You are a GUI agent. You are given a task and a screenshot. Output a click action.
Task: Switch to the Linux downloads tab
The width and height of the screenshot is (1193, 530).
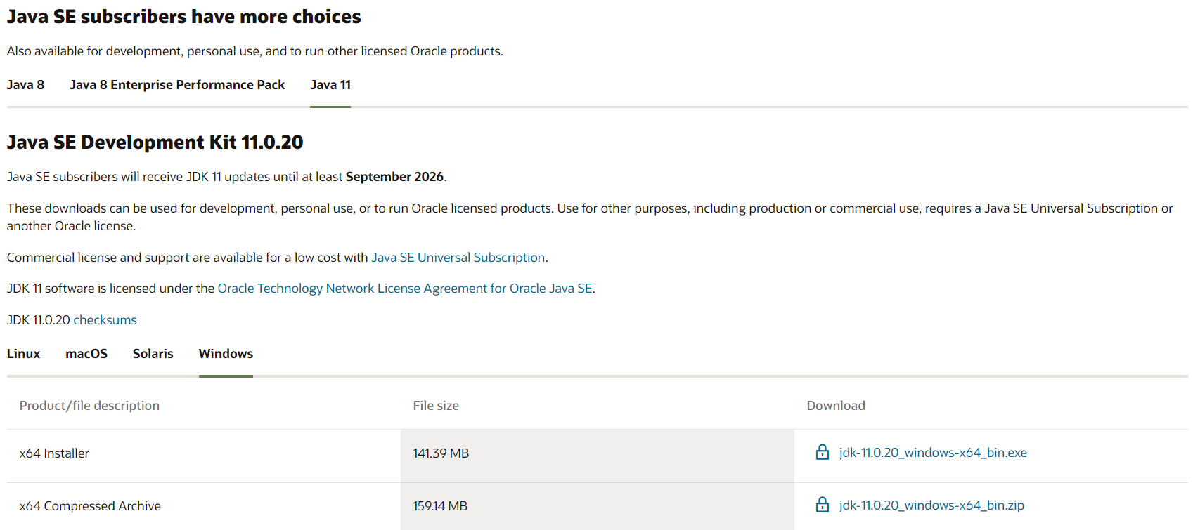[23, 354]
